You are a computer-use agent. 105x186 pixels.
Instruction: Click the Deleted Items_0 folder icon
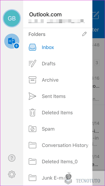click(32, 161)
